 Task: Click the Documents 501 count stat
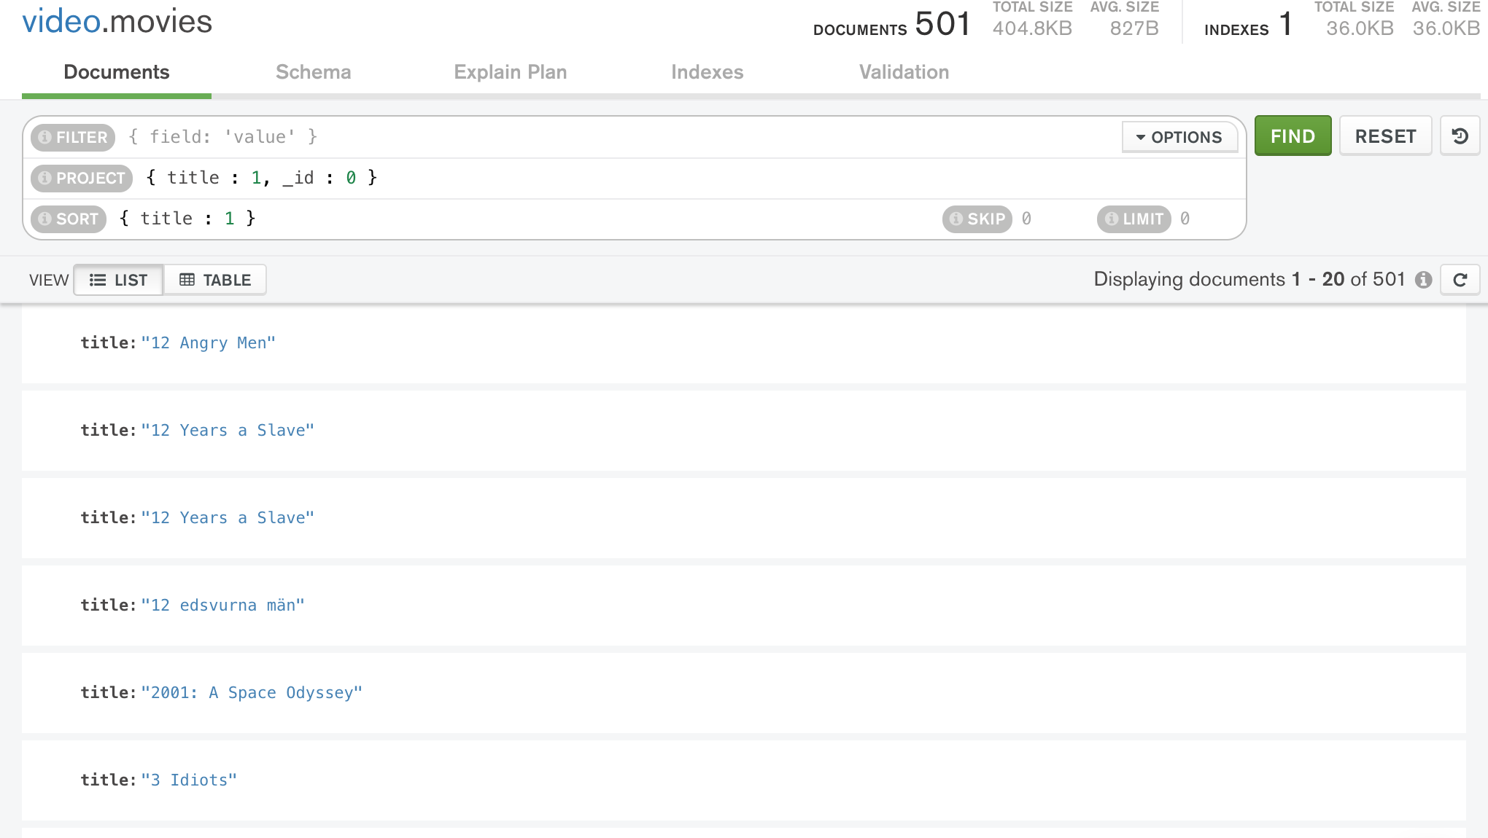click(x=892, y=24)
